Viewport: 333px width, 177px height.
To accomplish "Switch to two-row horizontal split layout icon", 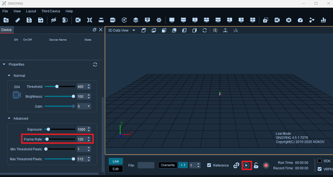I will pos(183,20).
